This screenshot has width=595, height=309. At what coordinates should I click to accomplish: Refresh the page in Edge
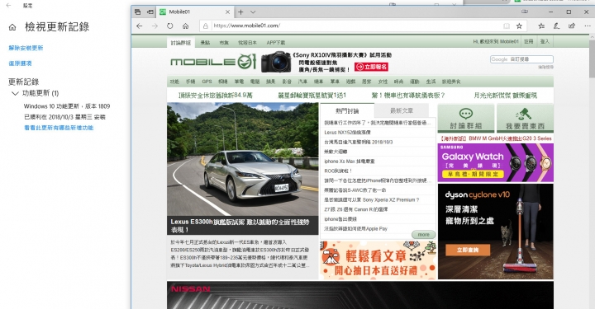pos(170,26)
